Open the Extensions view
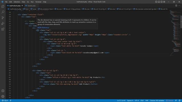182x102 pixels. pyautogui.click(x=3, y=29)
